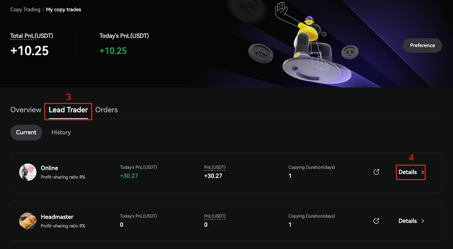Go to Copy Trading breadcrumb link
Image resolution: width=453 pixels, height=249 pixels.
[25, 10]
